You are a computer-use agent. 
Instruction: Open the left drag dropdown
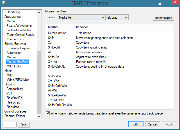click(117, 17)
